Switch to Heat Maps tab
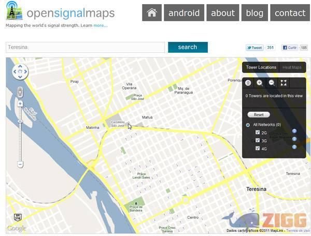Image resolution: width=311 pixels, height=236 pixels. click(292, 67)
